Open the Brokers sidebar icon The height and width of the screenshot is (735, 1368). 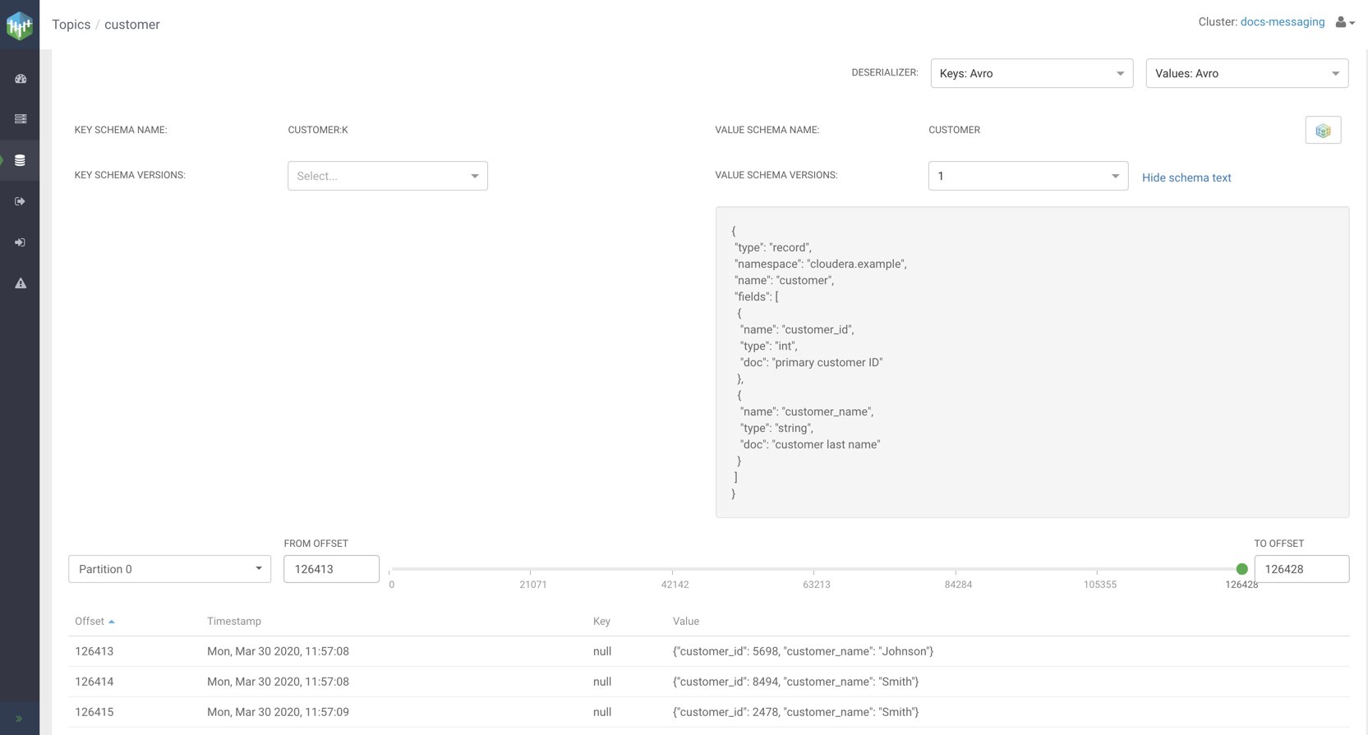point(21,119)
